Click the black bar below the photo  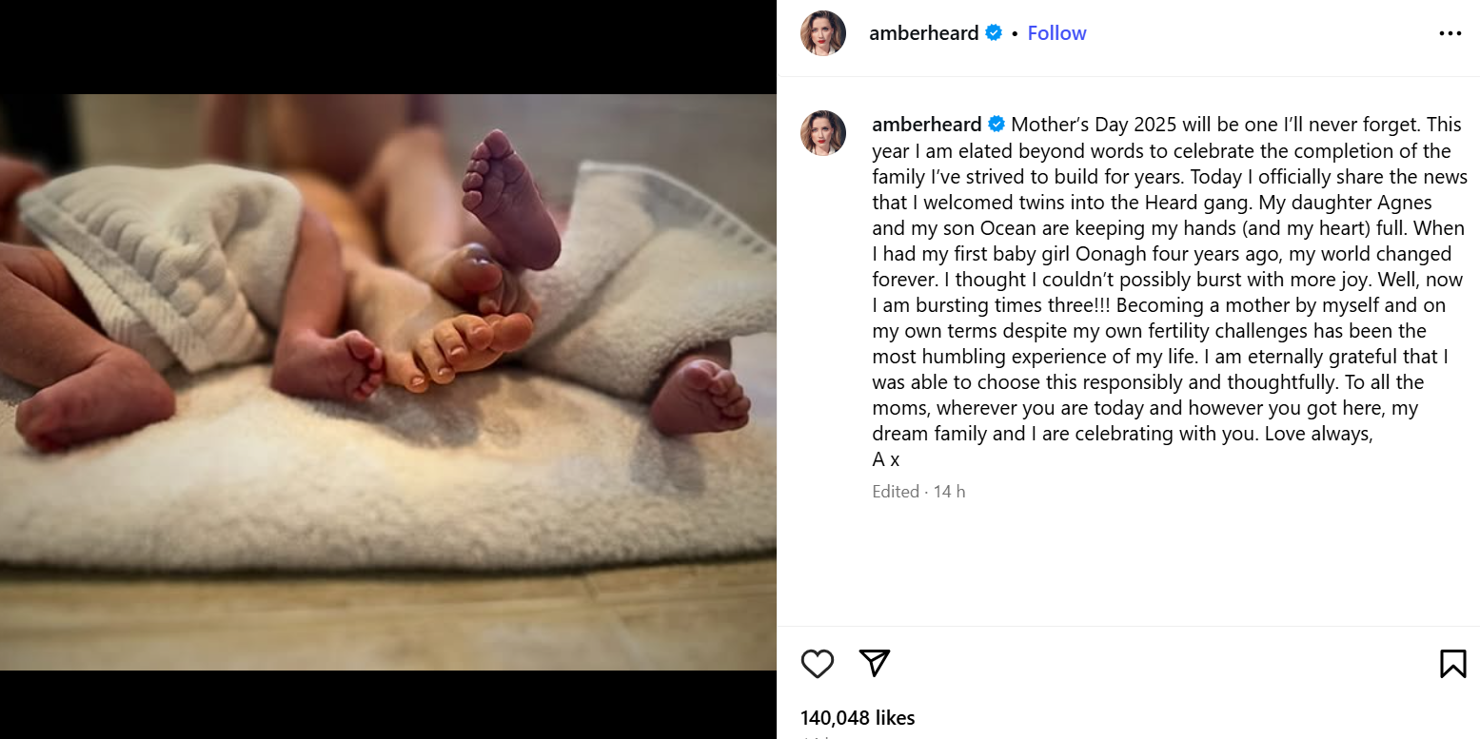(387, 704)
